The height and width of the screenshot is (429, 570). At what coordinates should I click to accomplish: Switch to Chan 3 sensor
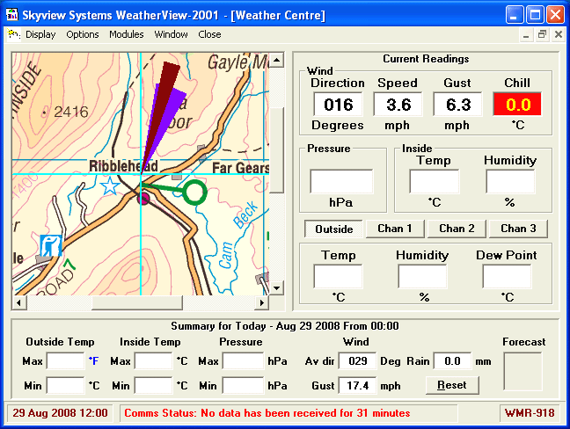[x=518, y=229]
